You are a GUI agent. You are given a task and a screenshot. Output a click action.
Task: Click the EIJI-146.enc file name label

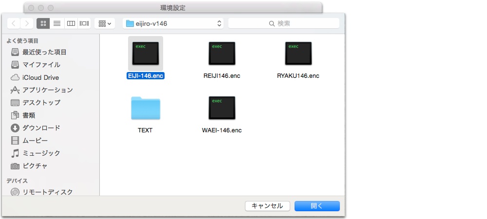[x=145, y=76]
